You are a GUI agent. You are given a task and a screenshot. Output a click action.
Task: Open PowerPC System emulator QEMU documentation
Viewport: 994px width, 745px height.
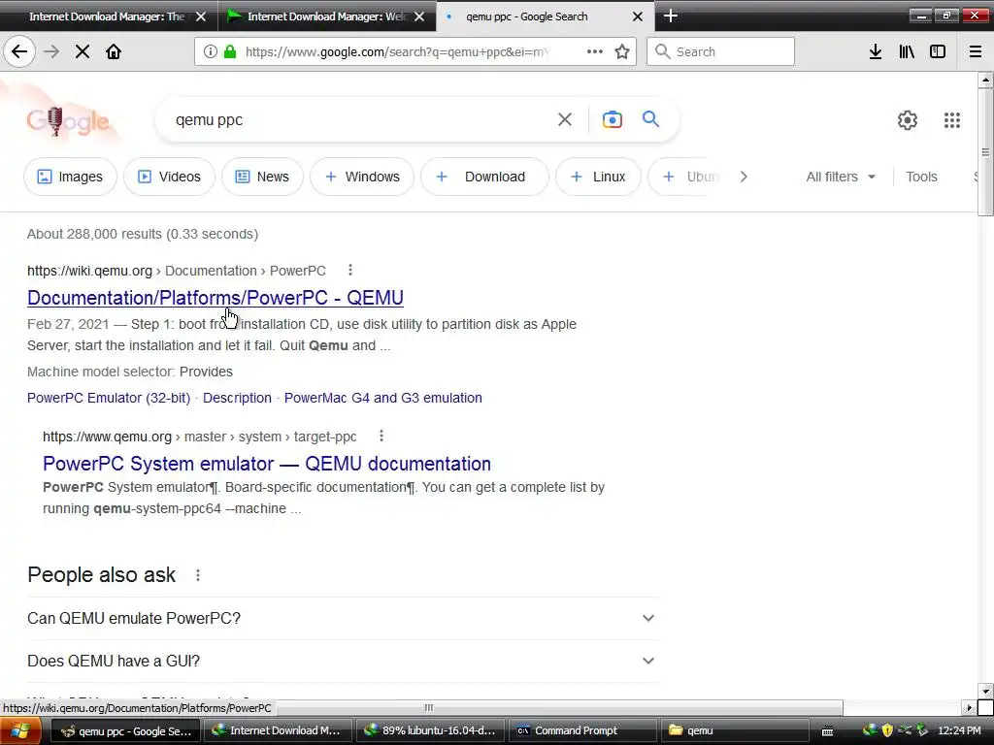267,464
